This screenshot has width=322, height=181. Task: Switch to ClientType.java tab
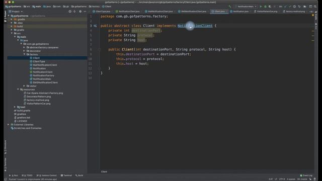tap(102, 12)
